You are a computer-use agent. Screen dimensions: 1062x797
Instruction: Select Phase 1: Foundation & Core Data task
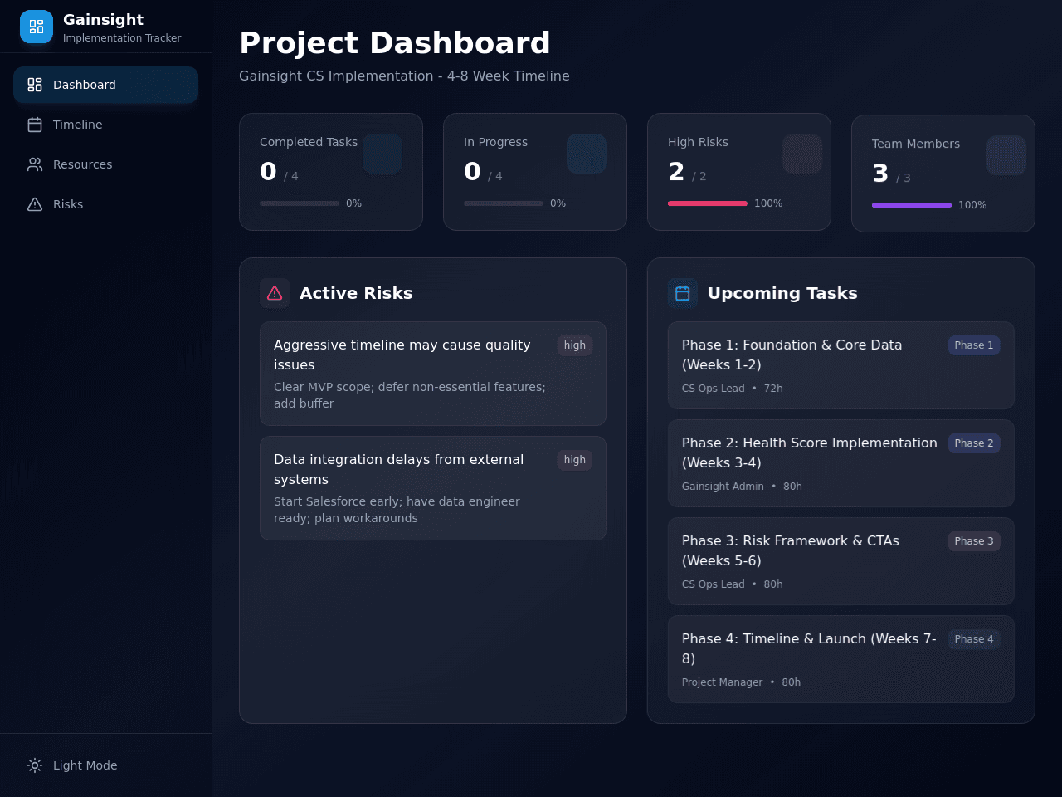point(841,365)
